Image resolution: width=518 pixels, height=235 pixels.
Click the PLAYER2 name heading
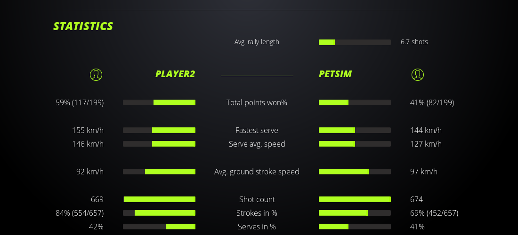coord(175,74)
